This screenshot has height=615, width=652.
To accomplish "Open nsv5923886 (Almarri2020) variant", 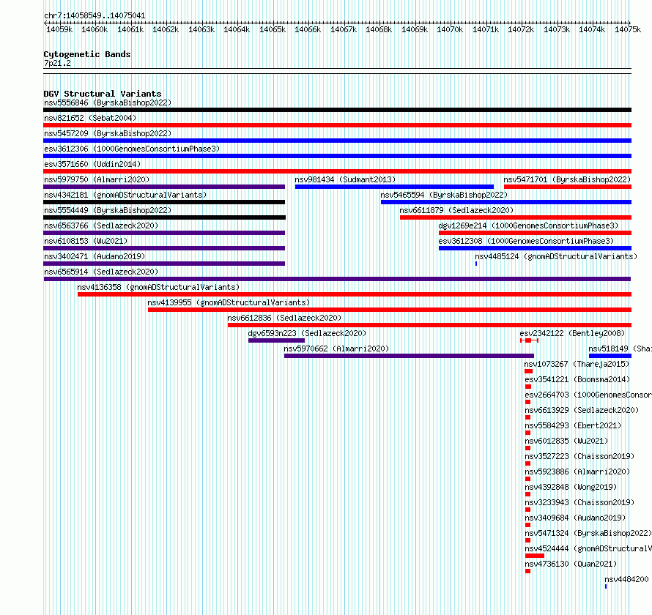I will coord(577,471).
